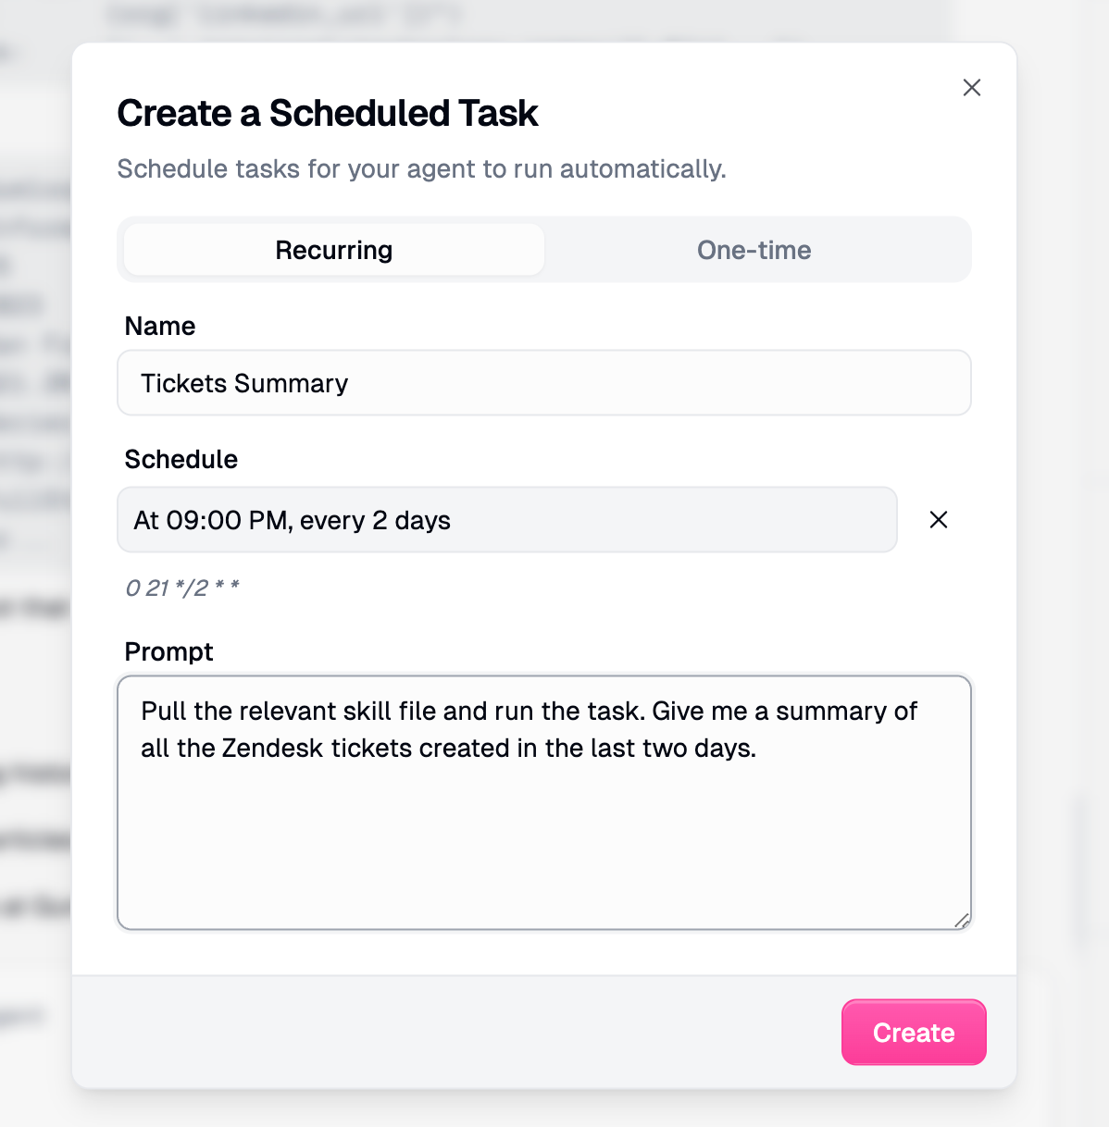Dismiss the Create a Scheduled Task dialog
Screen dimensions: 1109x1127
[x=971, y=87]
